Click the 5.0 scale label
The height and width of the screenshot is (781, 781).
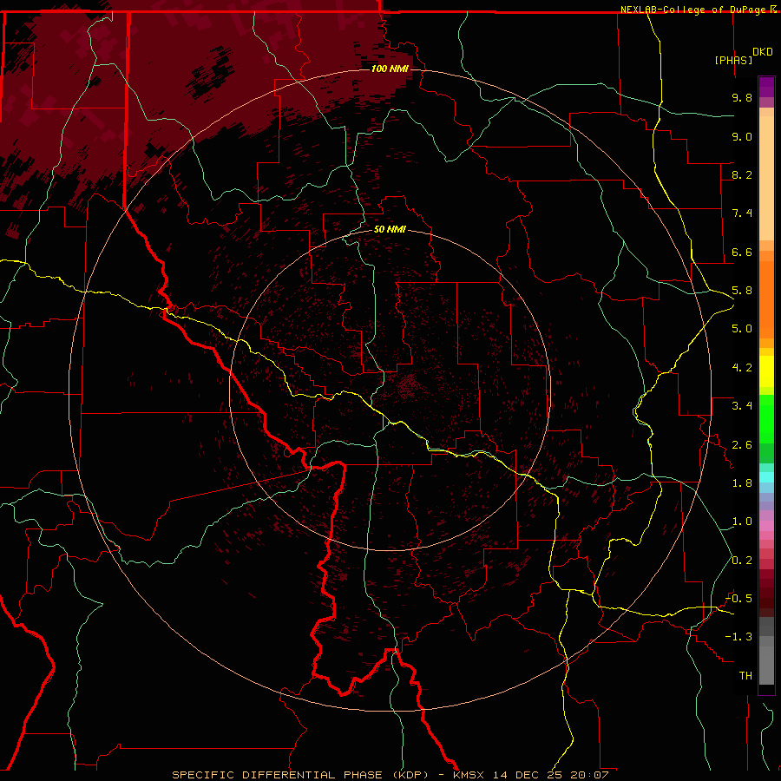[742, 329]
